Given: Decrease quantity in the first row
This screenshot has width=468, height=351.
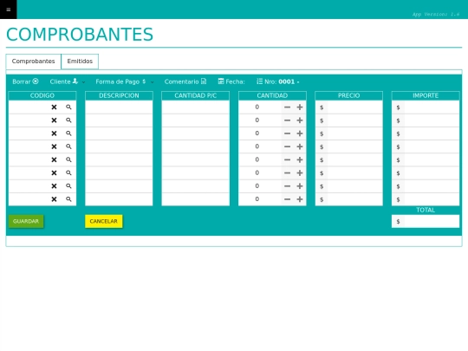Looking at the screenshot, I should 287,107.
